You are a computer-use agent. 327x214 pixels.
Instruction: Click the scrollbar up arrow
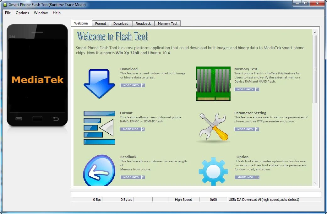pos(315,32)
